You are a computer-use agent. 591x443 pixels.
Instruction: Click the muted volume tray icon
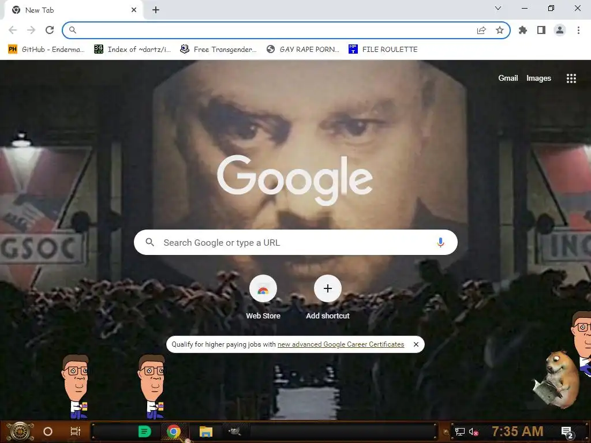point(473,431)
